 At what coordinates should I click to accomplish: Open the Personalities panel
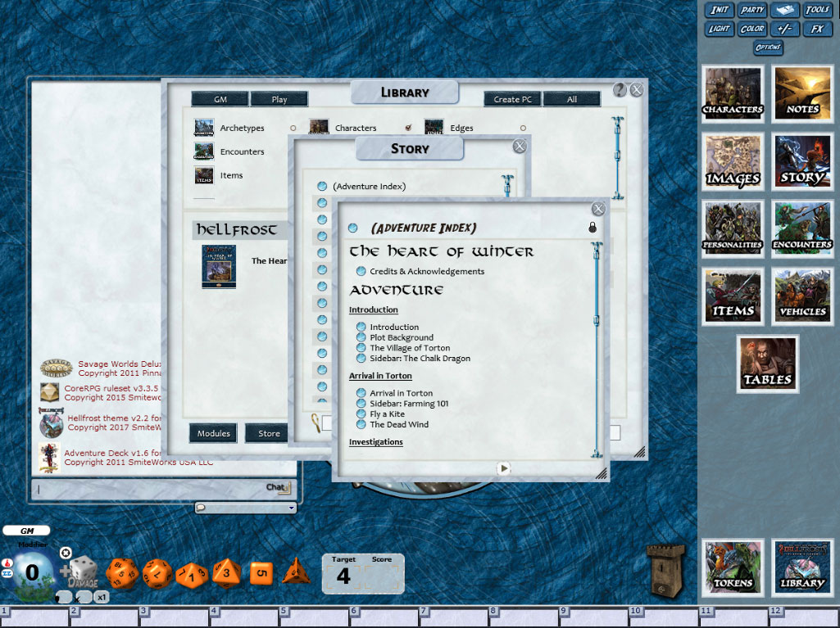(732, 228)
